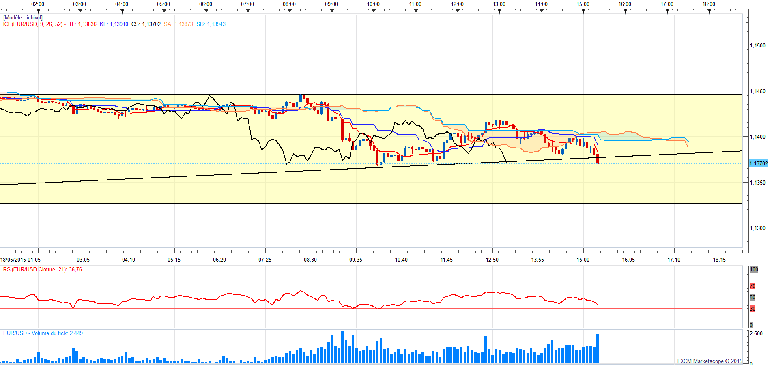Click the red TL: 1,13836 value
Viewport: 772px width, 365px height.
[83, 24]
